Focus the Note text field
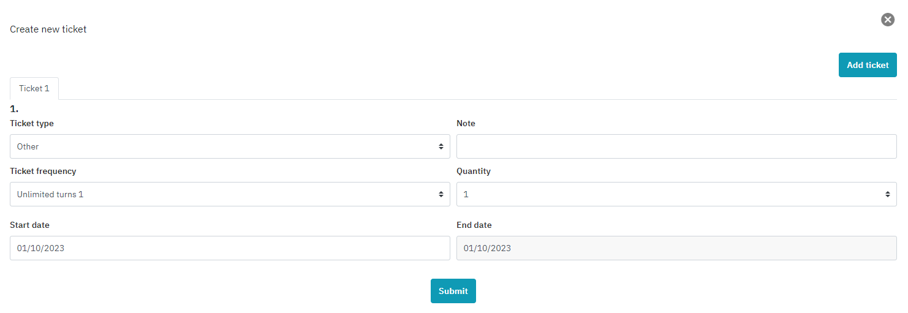Screen dimensions: 908x313 pyautogui.click(x=676, y=146)
